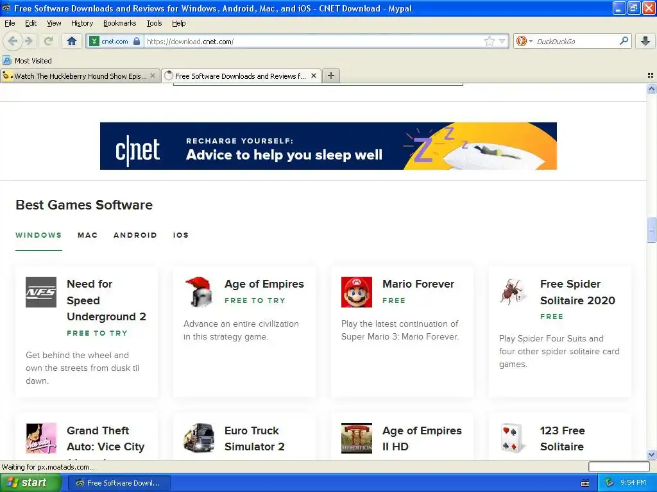Image resolution: width=657 pixels, height=492 pixels.
Task: Open the Edit menu
Action: tap(31, 23)
